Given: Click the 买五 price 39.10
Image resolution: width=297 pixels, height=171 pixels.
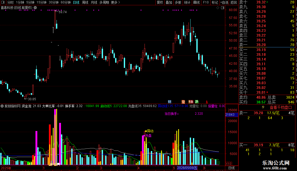Looking at the screenshot, I should point(261,69).
